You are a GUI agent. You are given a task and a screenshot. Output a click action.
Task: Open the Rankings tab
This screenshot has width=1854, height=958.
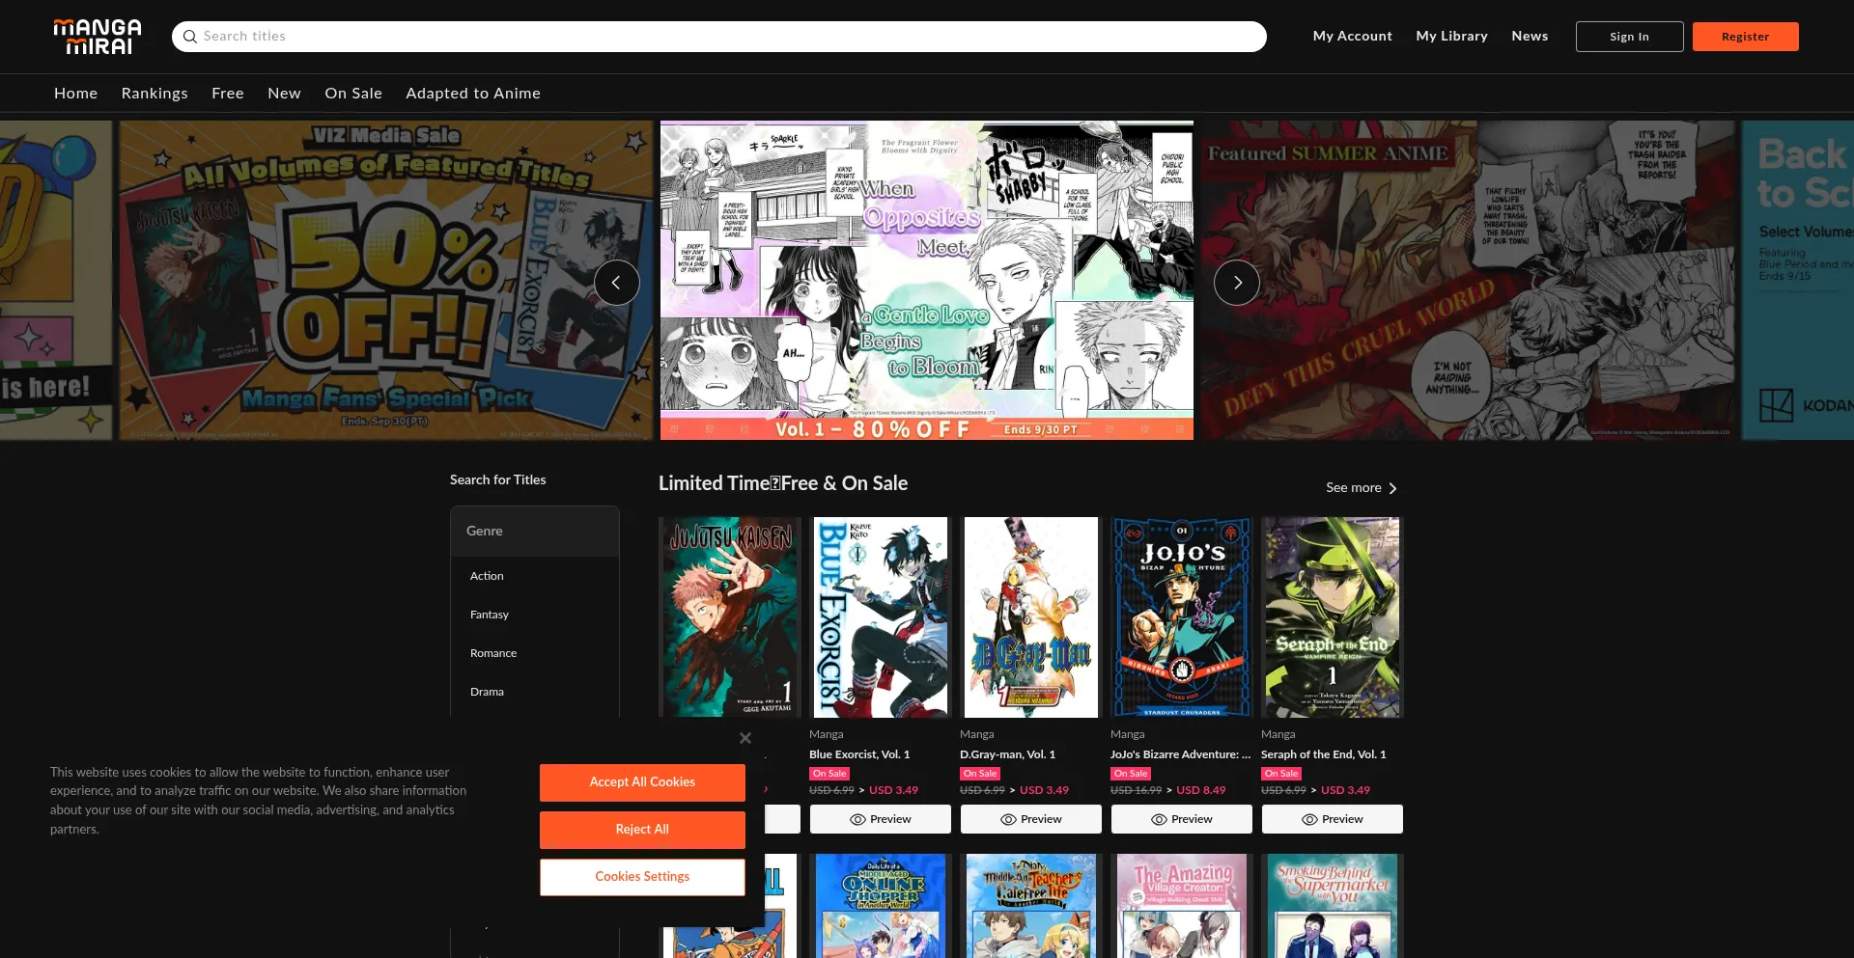154,94
